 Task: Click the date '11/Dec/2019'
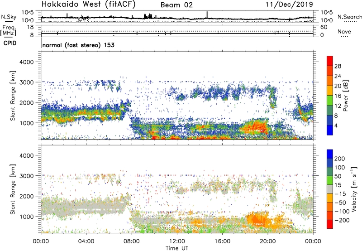(x=289, y=4)
